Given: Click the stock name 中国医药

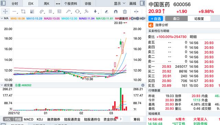Looking at the screenshot, I should tap(159, 4).
